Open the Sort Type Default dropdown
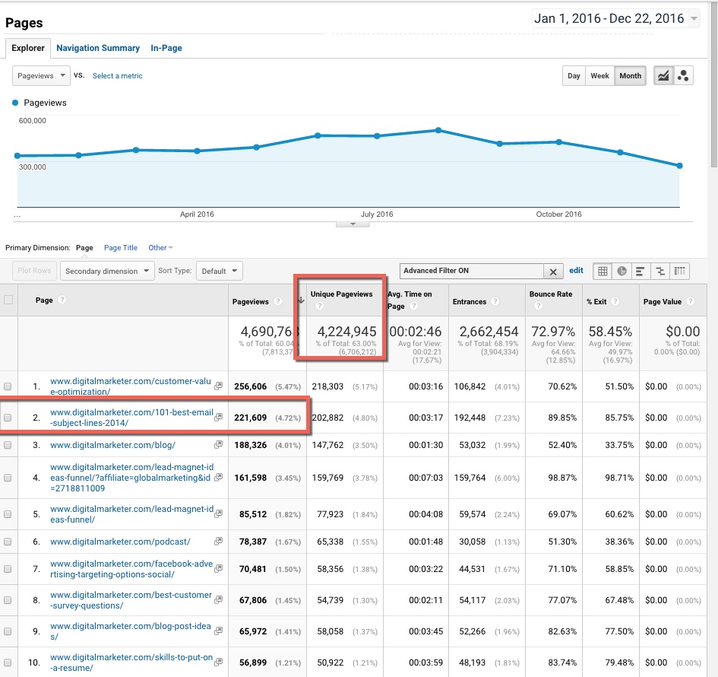Screen dimensions: 718x677 (x=220, y=271)
